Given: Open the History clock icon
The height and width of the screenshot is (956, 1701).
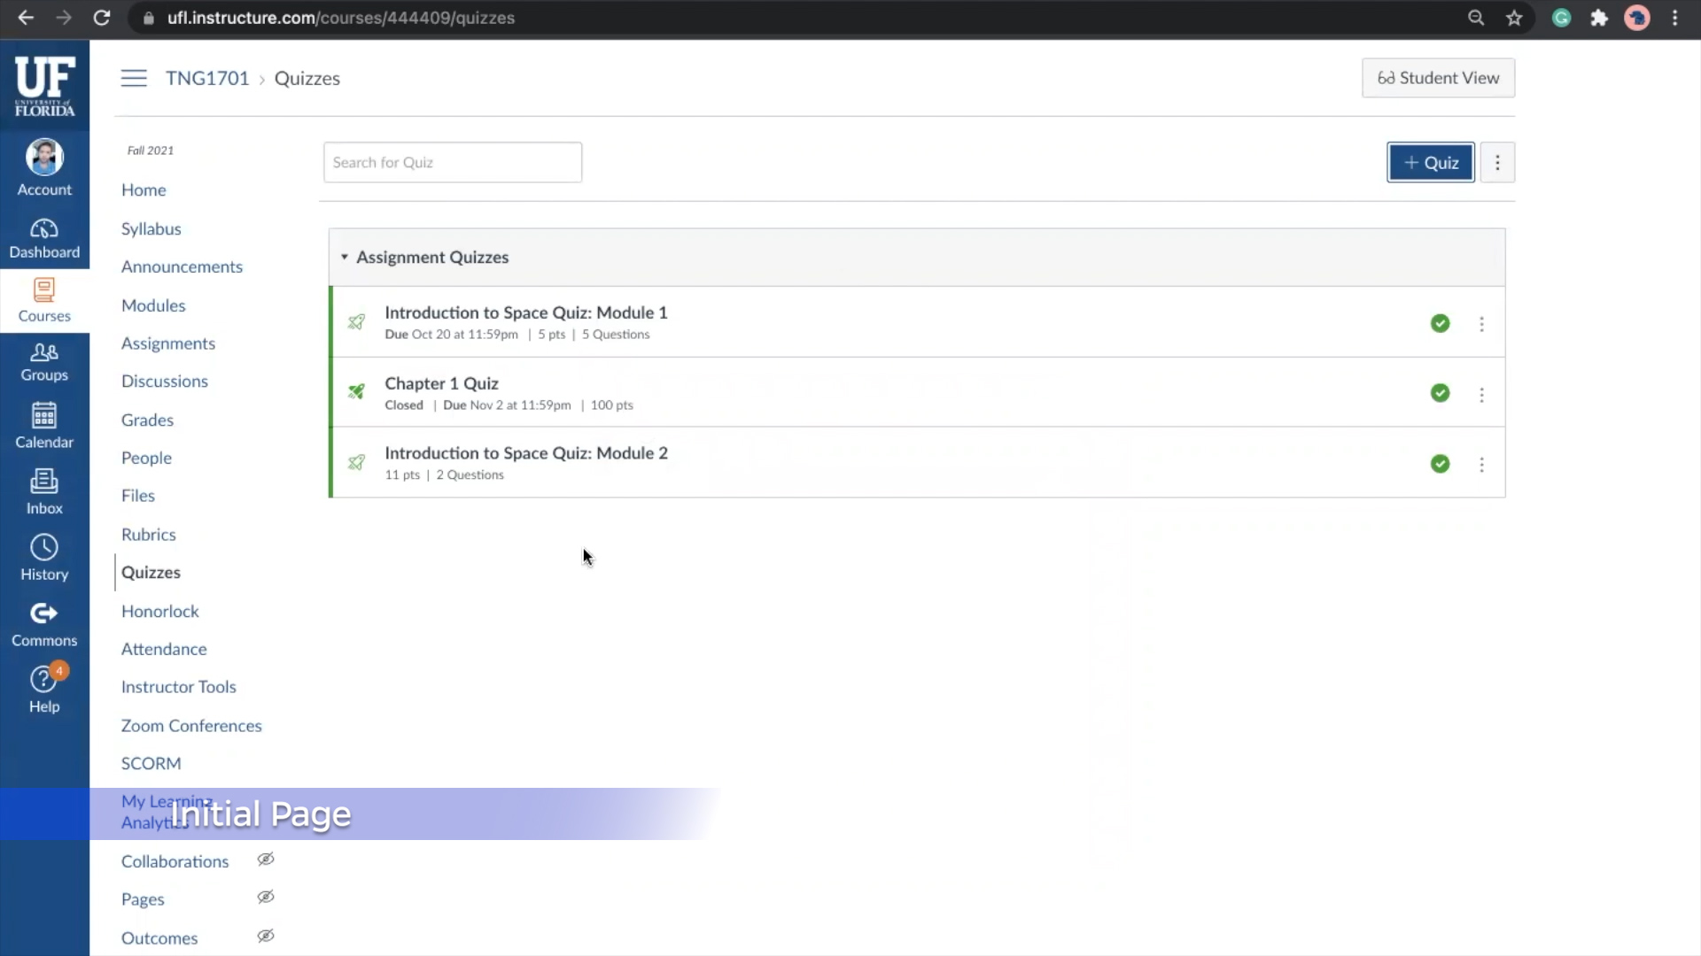Looking at the screenshot, I should click(44, 558).
